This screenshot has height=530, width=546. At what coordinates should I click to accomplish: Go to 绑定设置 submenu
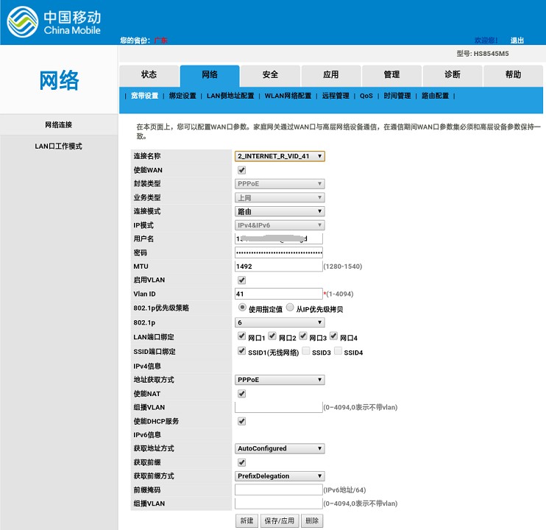click(x=182, y=96)
